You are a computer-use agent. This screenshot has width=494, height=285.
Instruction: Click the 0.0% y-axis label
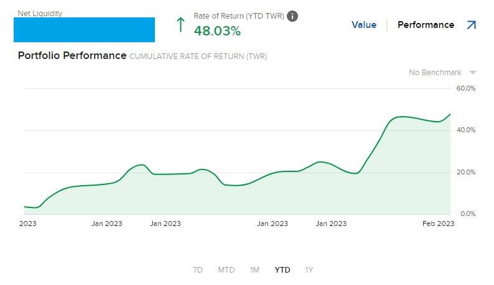pyautogui.click(x=468, y=214)
